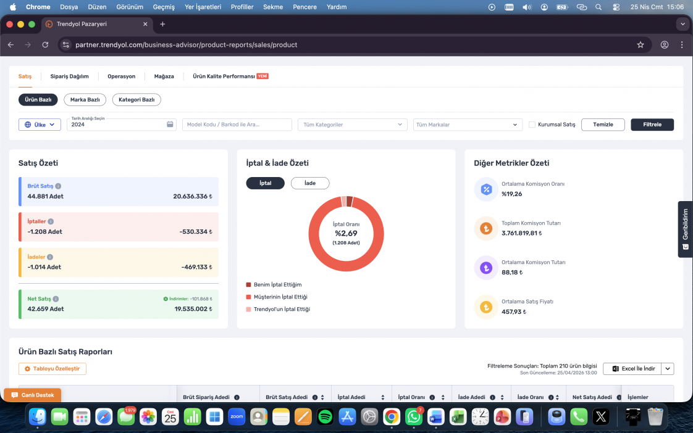Viewport: 693px width, 433px height.
Task: Reload the page in Chrome
Action: tap(45, 44)
